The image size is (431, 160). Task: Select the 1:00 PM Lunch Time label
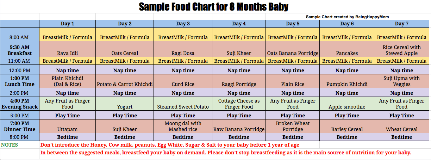[x=20, y=81]
